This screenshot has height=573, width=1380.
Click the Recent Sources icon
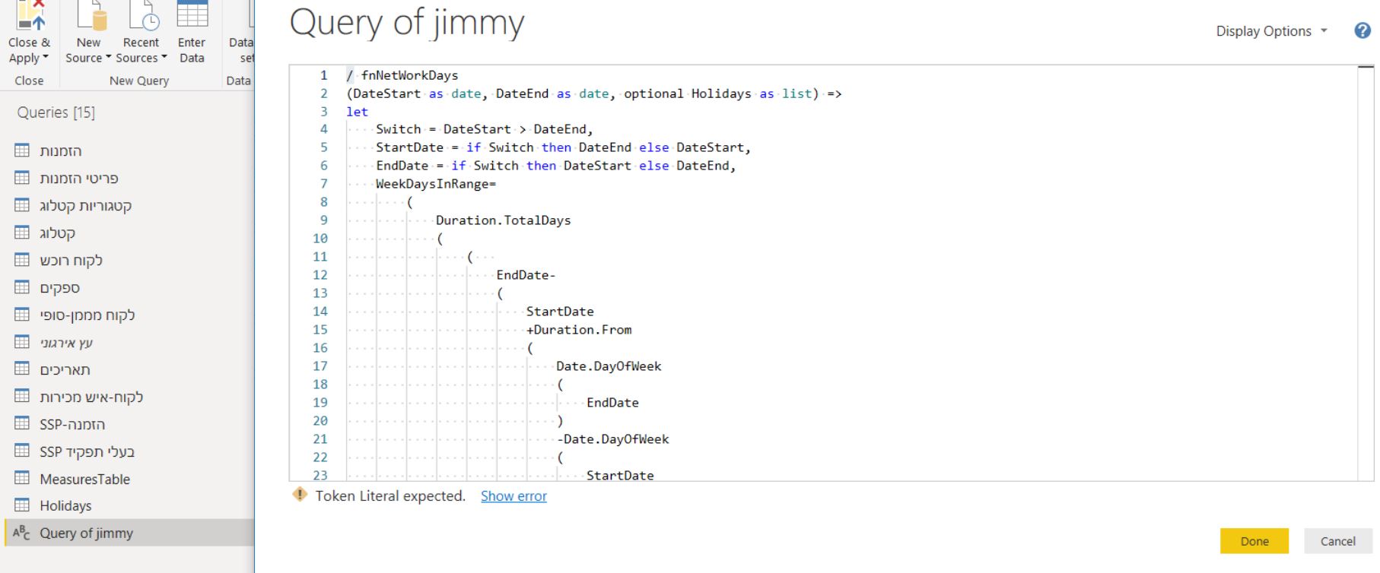(x=142, y=15)
